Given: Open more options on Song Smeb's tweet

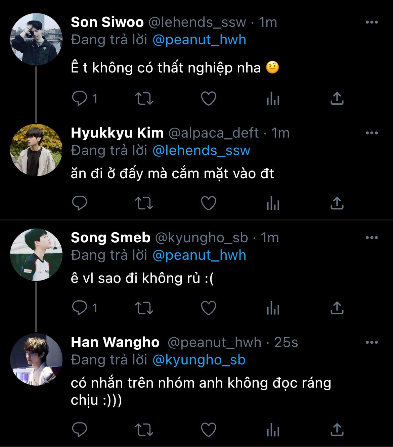Looking at the screenshot, I should point(372,238).
